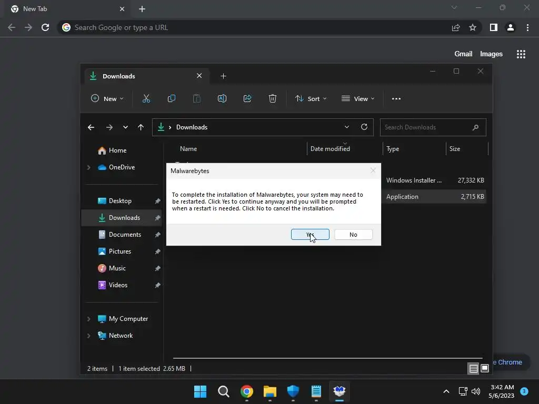Click the Downloads path in address bar
539x404 pixels.
(x=192, y=127)
